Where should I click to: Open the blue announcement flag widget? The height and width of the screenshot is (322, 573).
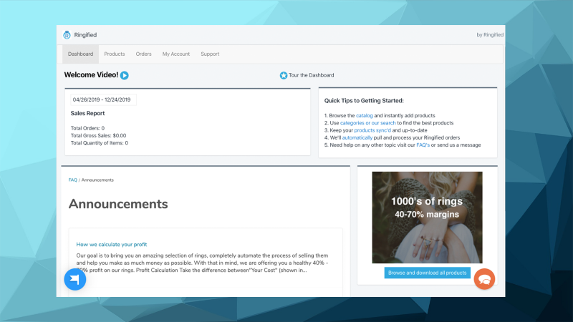tap(75, 279)
